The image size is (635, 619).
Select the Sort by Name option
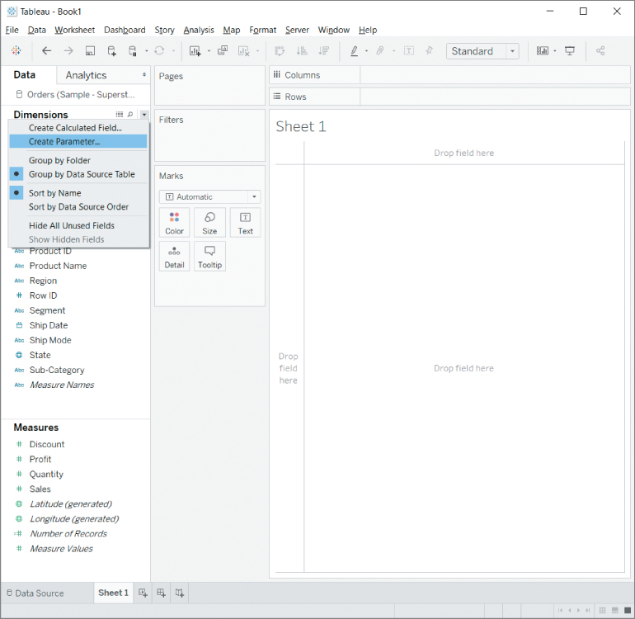coord(78,193)
